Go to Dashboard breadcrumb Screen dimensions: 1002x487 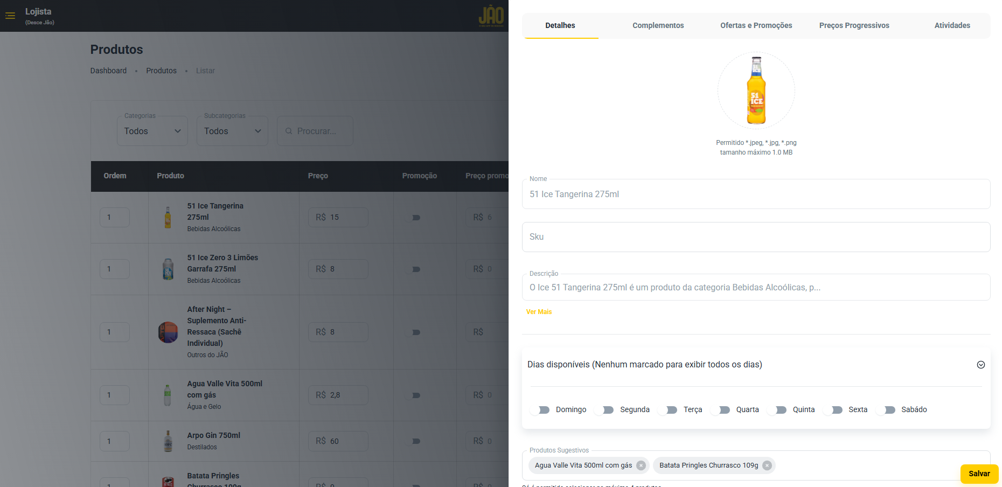pos(108,71)
